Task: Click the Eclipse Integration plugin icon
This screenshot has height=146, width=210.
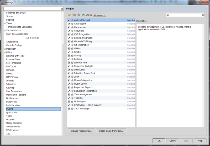Action: [72, 38]
